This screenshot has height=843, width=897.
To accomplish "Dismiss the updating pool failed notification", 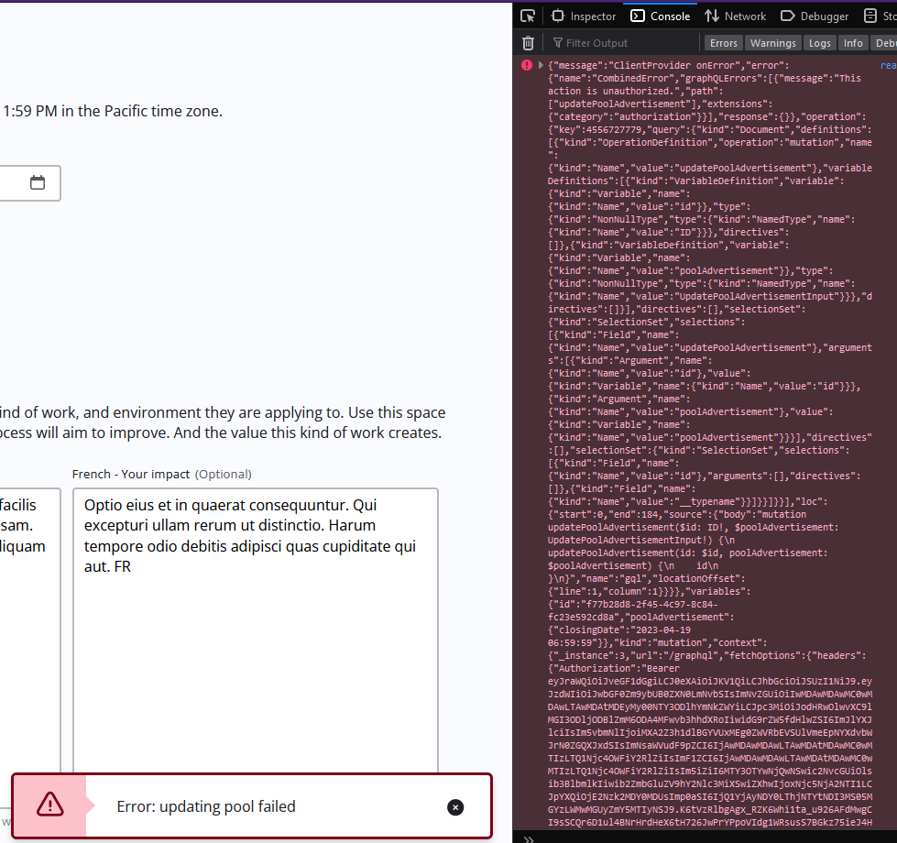I will 455,807.
